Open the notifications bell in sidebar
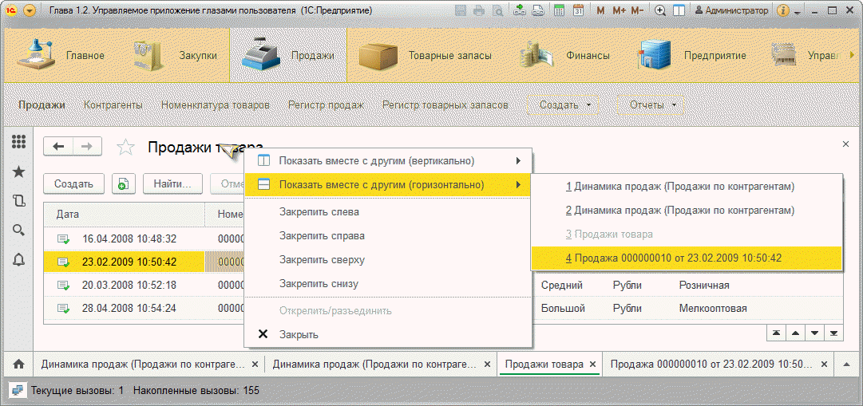This screenshot has height=406, width=863. [x=18, y=260]
